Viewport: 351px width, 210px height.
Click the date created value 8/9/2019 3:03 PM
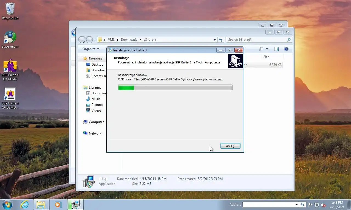pyautogui.click(x=210, y=179)
